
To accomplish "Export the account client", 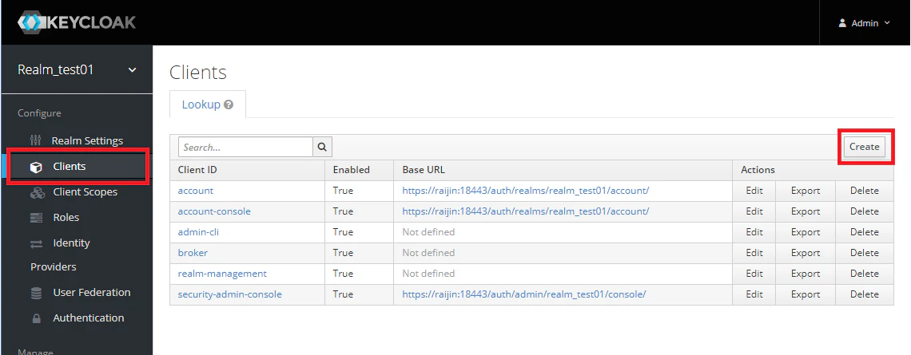I will pos(806,190).
